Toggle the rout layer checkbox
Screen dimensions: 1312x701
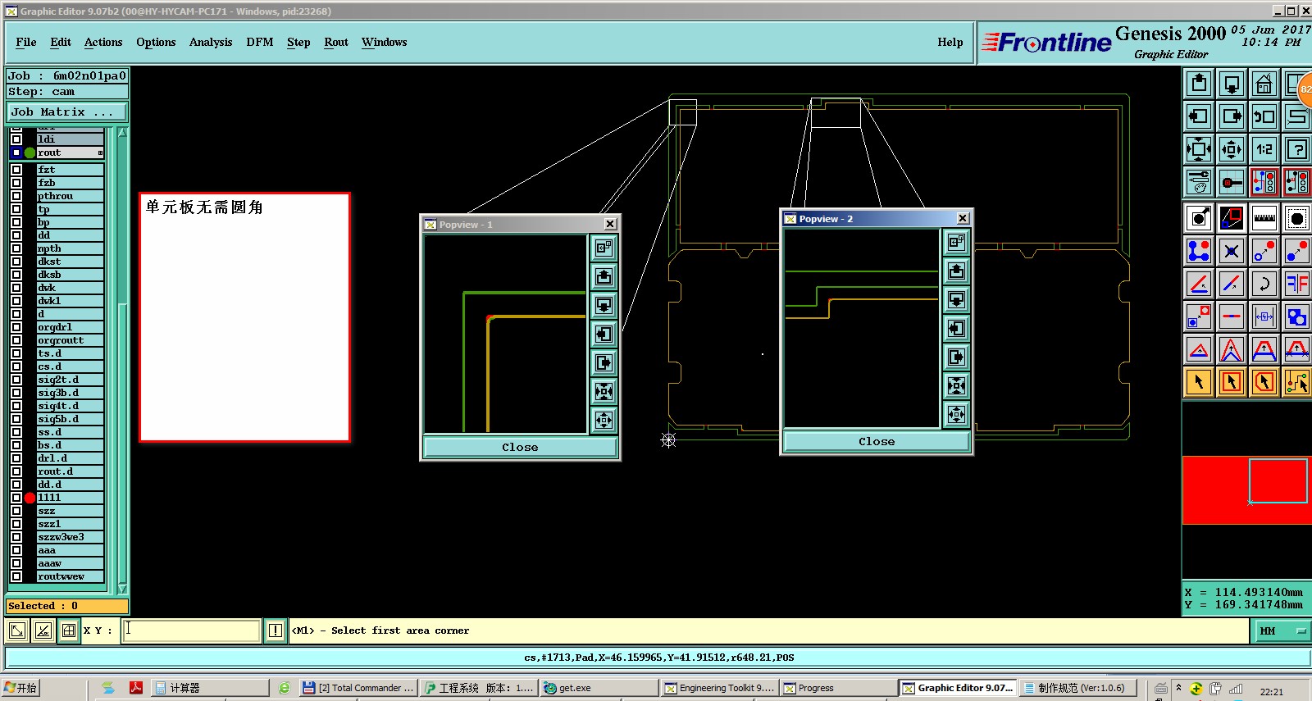[16, 152]
